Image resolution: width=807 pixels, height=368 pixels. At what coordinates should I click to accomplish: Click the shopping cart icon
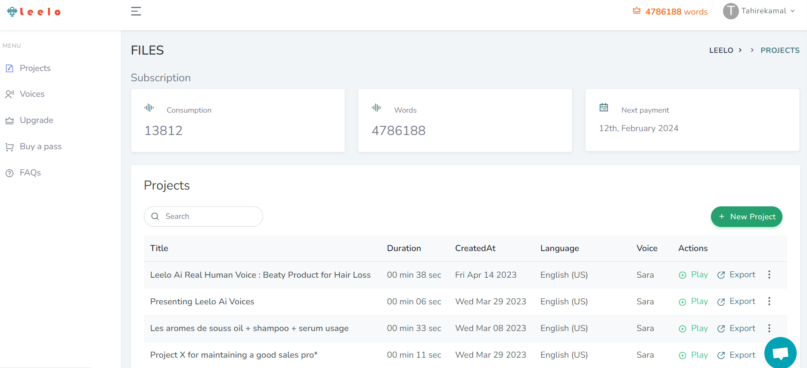coord(9,147)
